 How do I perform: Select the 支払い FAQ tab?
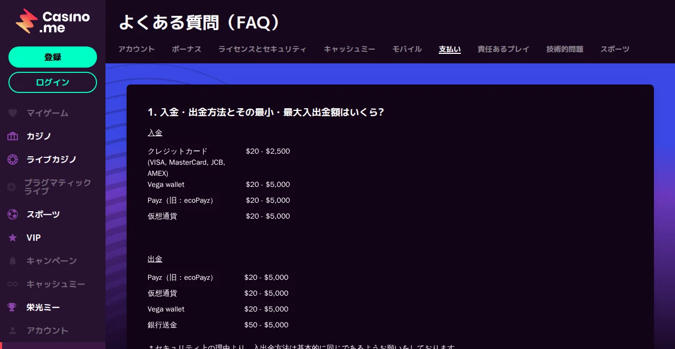tap(450, 50)
